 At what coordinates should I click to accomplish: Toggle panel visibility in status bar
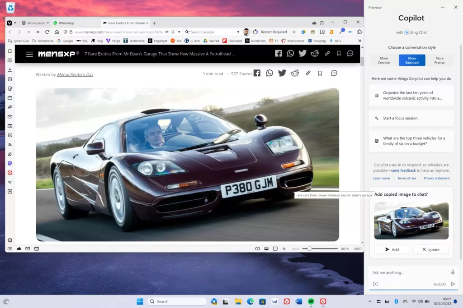point(10,248)
